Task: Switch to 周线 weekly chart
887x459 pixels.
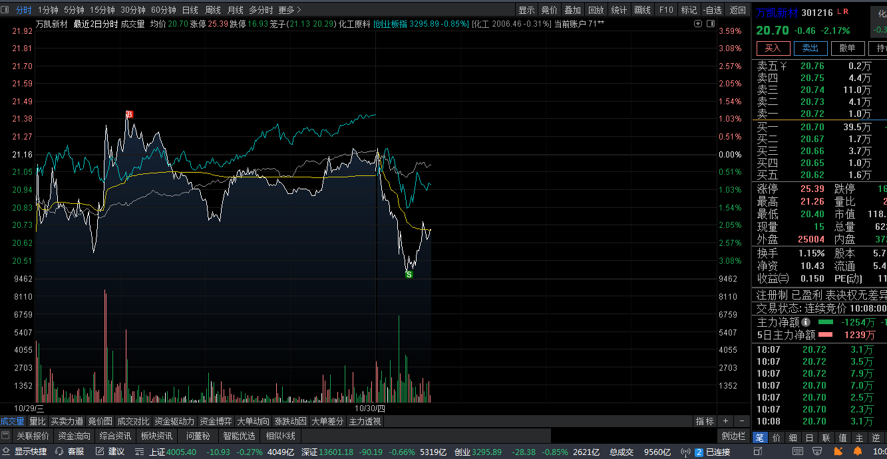Action: pyautogui.click(x=213, y=10)
